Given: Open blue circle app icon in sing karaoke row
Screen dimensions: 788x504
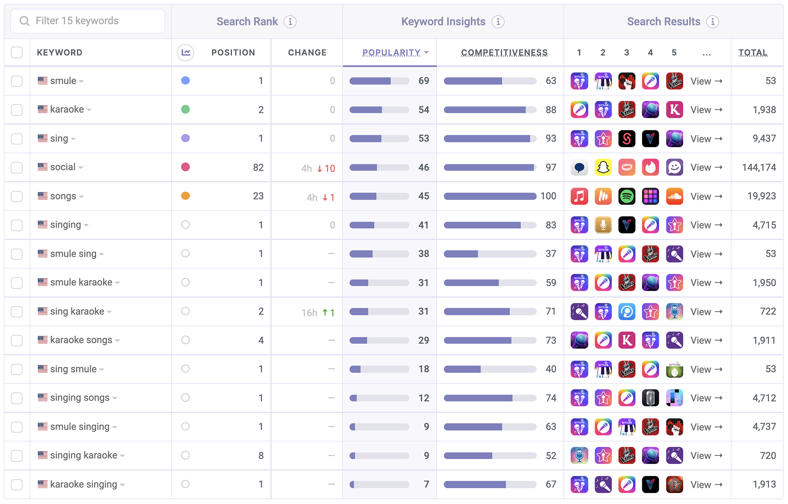Looking at the screenshot, I should tap(627, 312).
